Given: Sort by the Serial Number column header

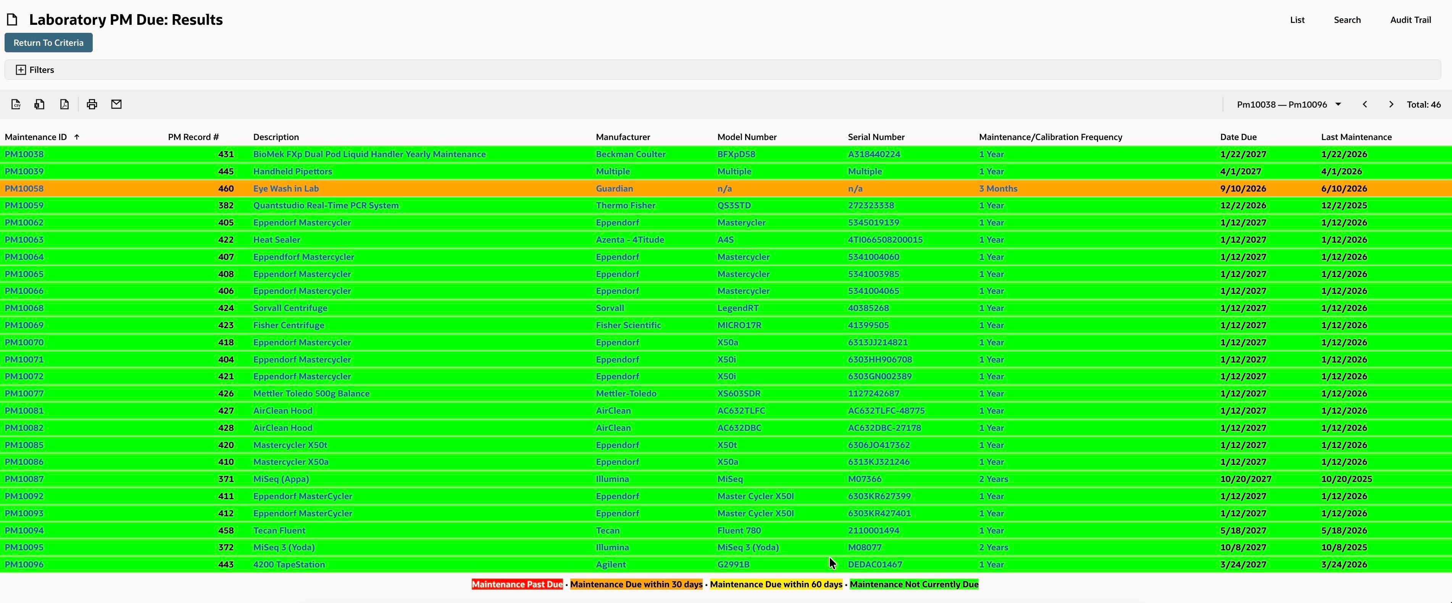Looking at the screenshot, I should (x=876, y=137).
